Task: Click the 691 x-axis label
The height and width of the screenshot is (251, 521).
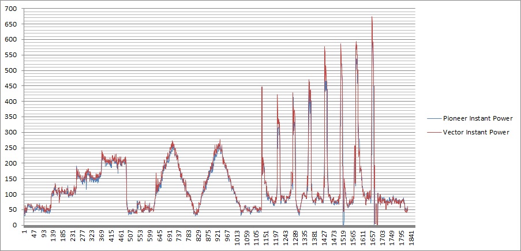Action: [170, 236]
